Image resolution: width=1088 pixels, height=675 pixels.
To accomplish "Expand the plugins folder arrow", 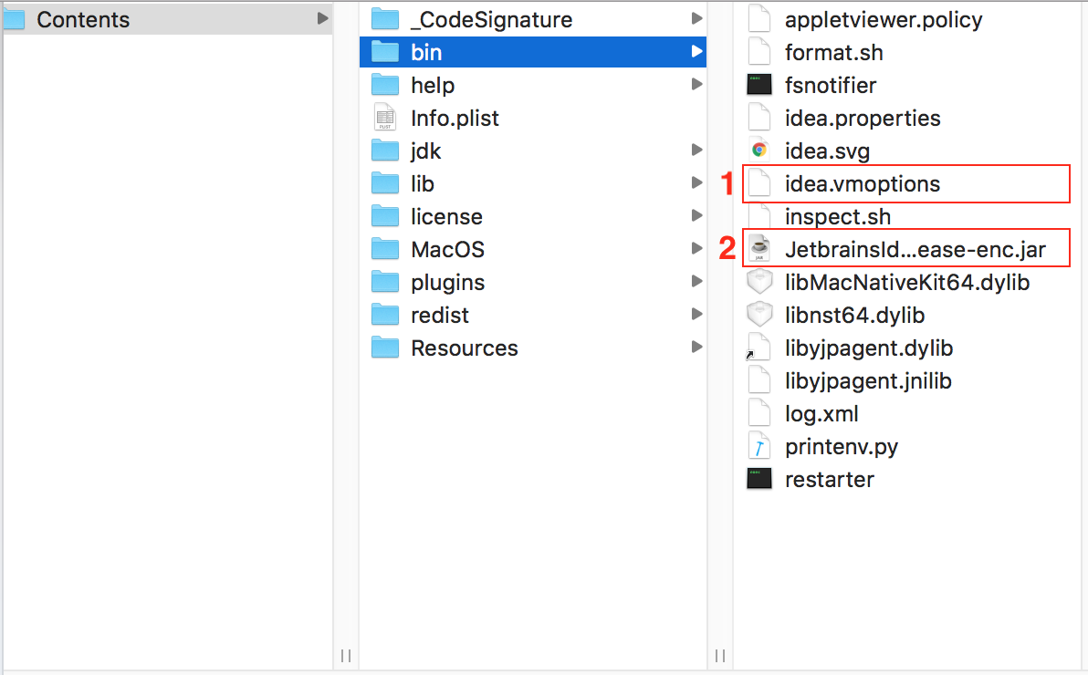I will (696, 281).
